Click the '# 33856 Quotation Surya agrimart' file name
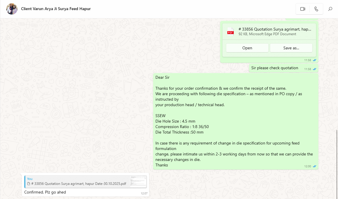The height and width of the screenshot is (199, 338). point(274,29)
